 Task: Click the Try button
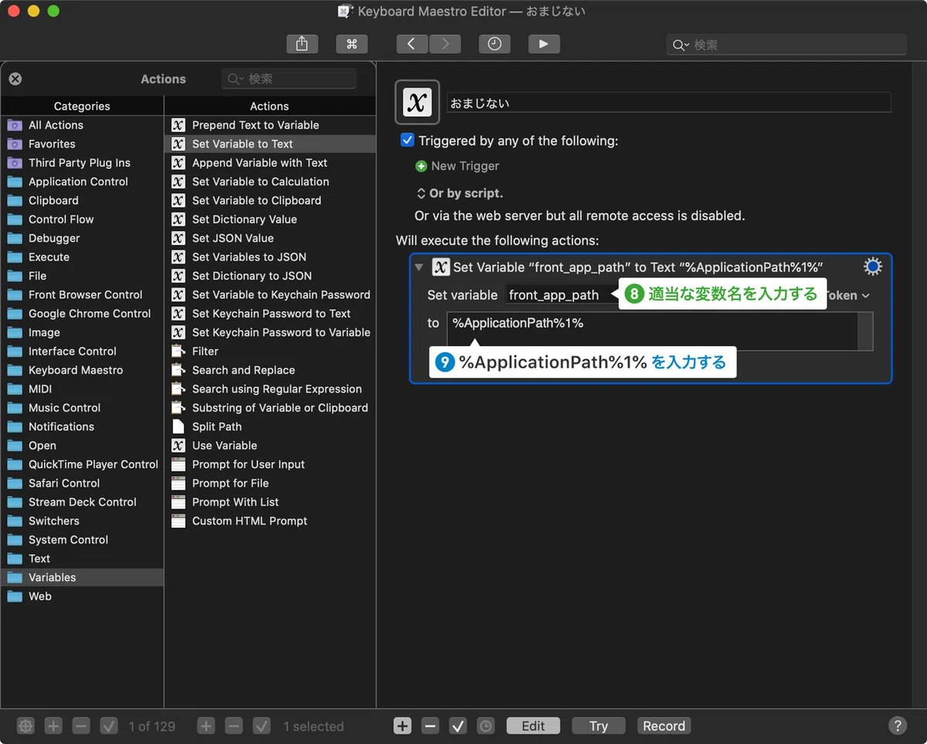tap(599, 725)
